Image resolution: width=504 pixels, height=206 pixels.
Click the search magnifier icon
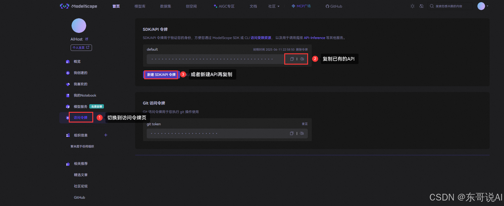(432, 6)
